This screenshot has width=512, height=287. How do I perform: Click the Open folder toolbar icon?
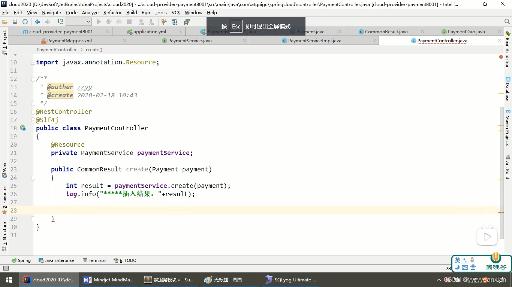5,22
